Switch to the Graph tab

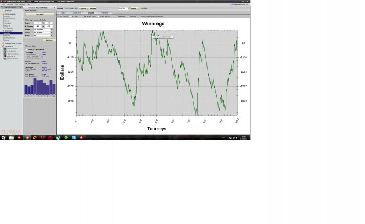pos(91,13)
